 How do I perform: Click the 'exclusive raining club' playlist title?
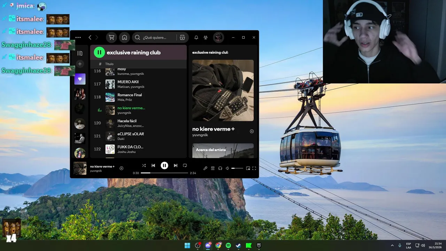133,53
